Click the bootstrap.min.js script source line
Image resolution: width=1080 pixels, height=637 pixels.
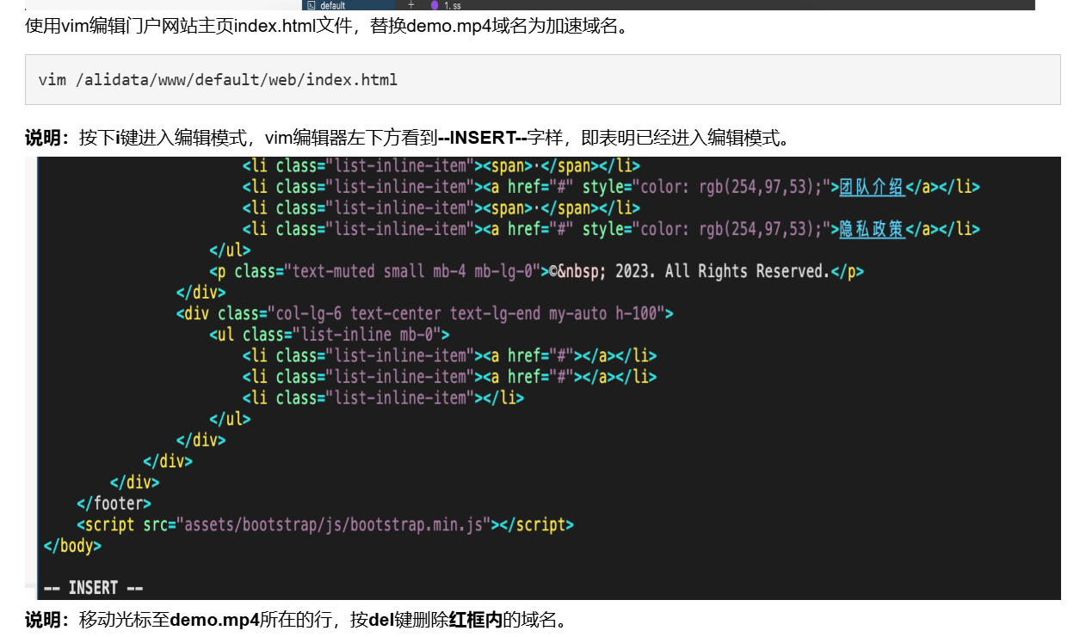324,524
